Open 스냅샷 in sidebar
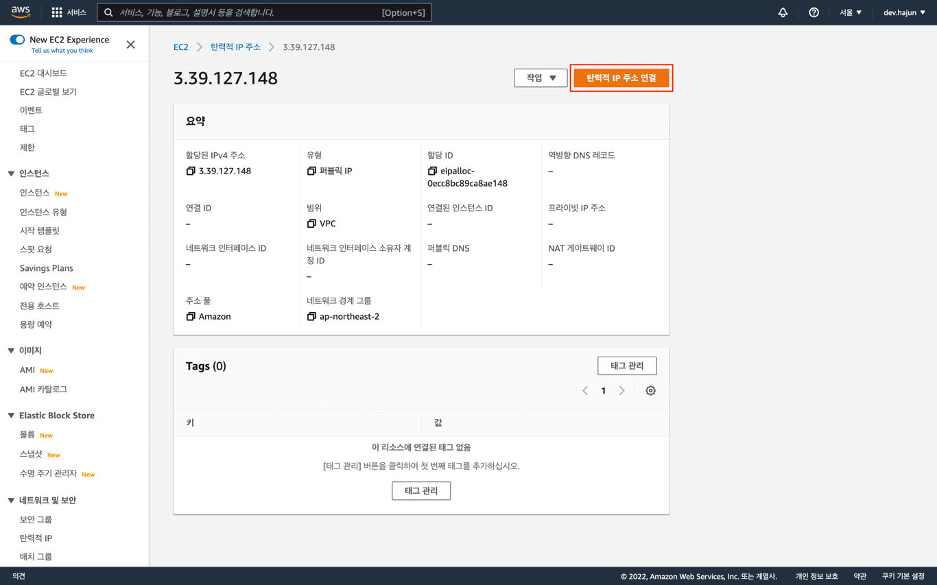 pyautogui.click(x=31, y=454)
